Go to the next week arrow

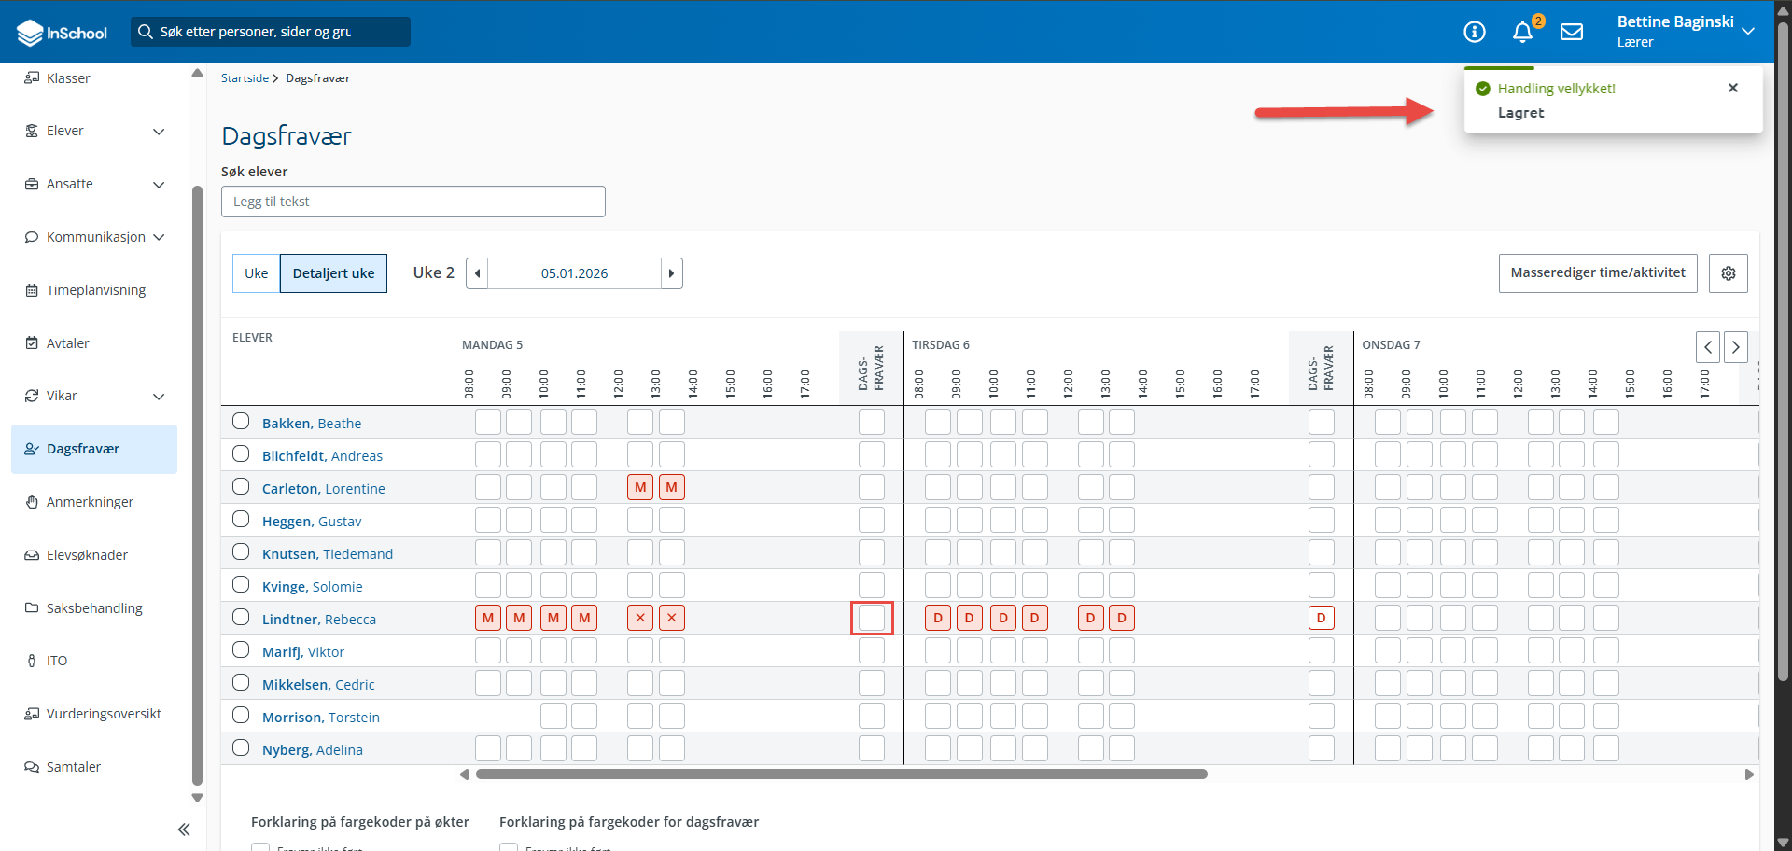tap(672, 273)
